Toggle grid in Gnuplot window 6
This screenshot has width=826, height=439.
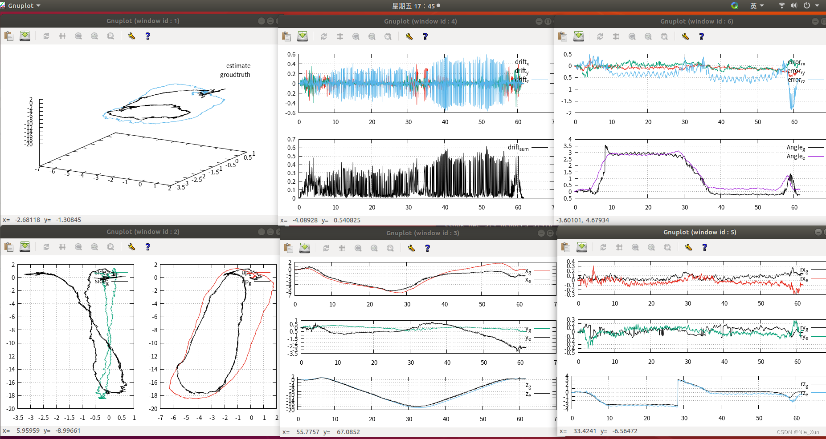[616, 36]
